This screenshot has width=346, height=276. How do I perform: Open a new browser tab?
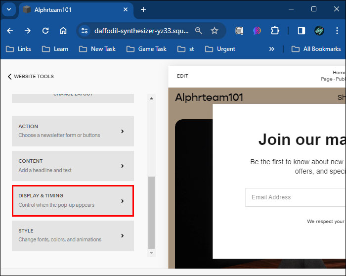(x=143, y=9)
